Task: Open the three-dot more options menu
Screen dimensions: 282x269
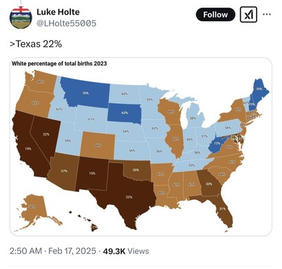Action: click(x=267, y=14)
